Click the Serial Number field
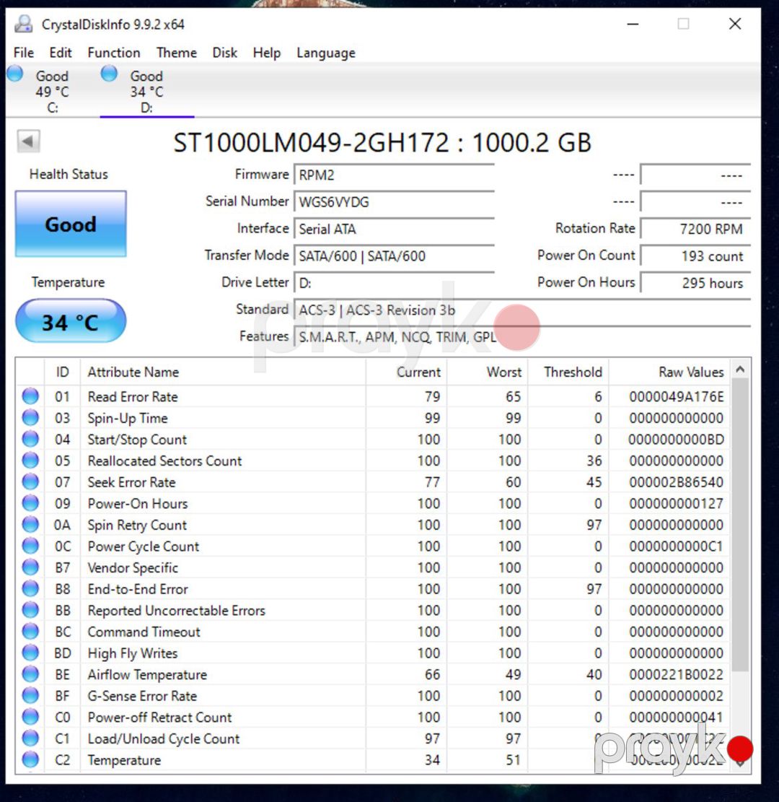The image size is (779, 802). click(394, 202)
